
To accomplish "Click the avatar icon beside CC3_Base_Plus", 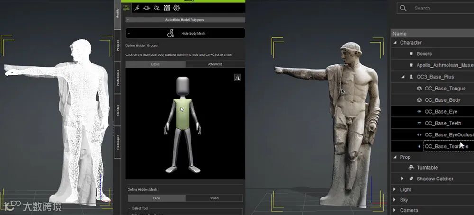I will pos(411,77).
